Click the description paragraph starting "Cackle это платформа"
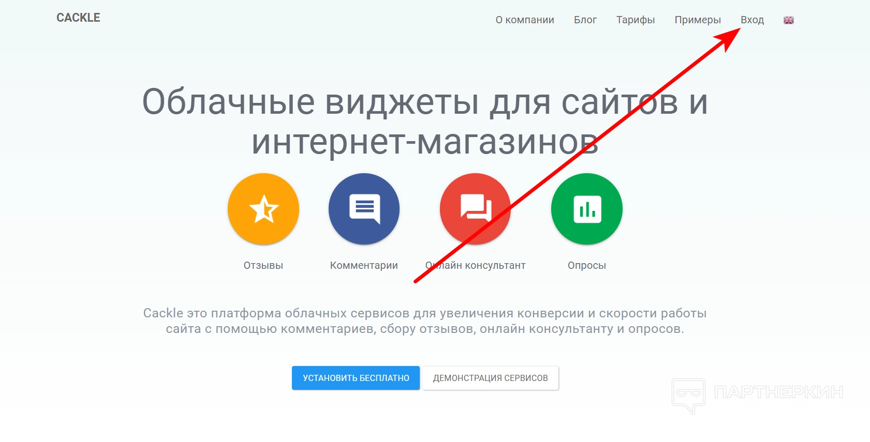Image resolution: width=870 pixels, height=442 pixels. click(425, 321)
